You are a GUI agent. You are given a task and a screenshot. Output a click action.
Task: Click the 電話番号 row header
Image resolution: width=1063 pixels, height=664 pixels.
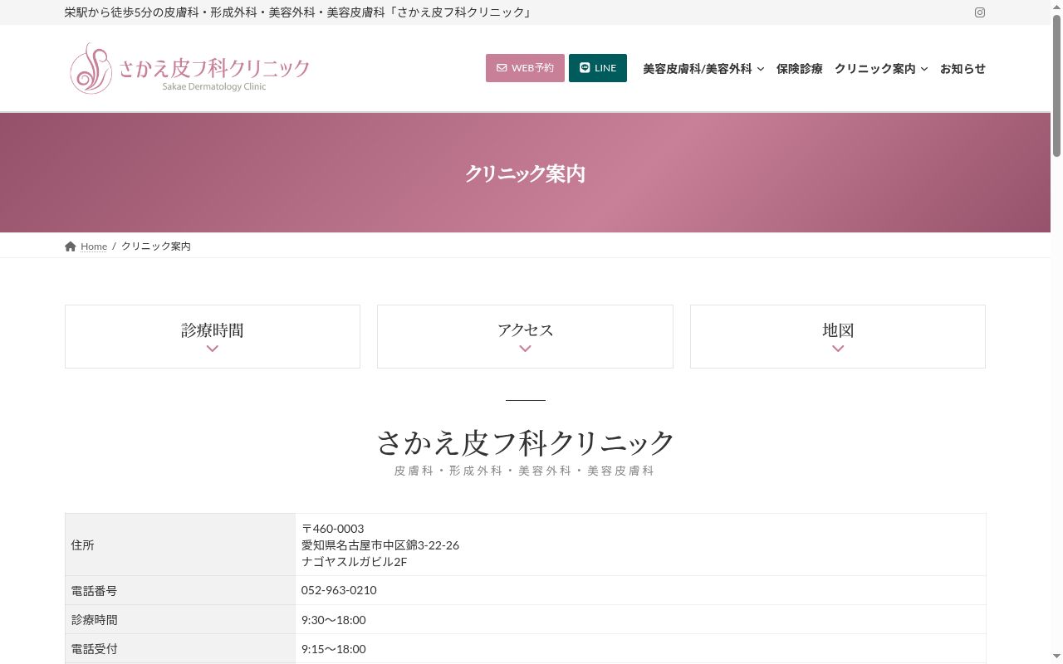[x=180, y=590]
